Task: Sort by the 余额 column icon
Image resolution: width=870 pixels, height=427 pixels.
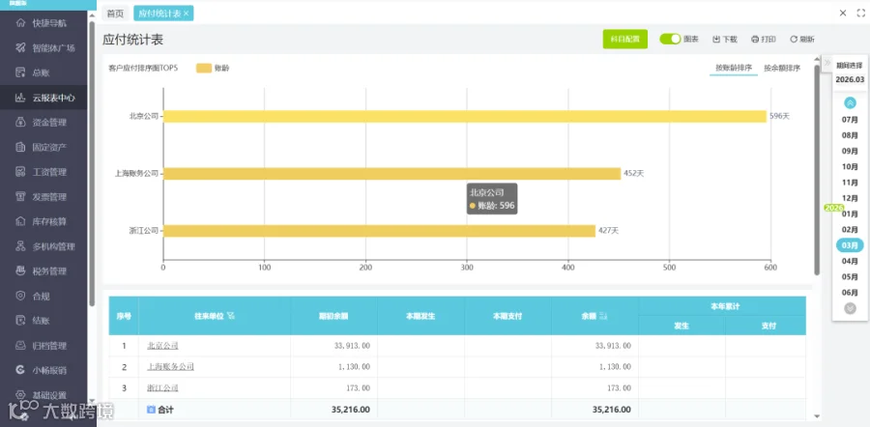Action: (x=605, y=316)
